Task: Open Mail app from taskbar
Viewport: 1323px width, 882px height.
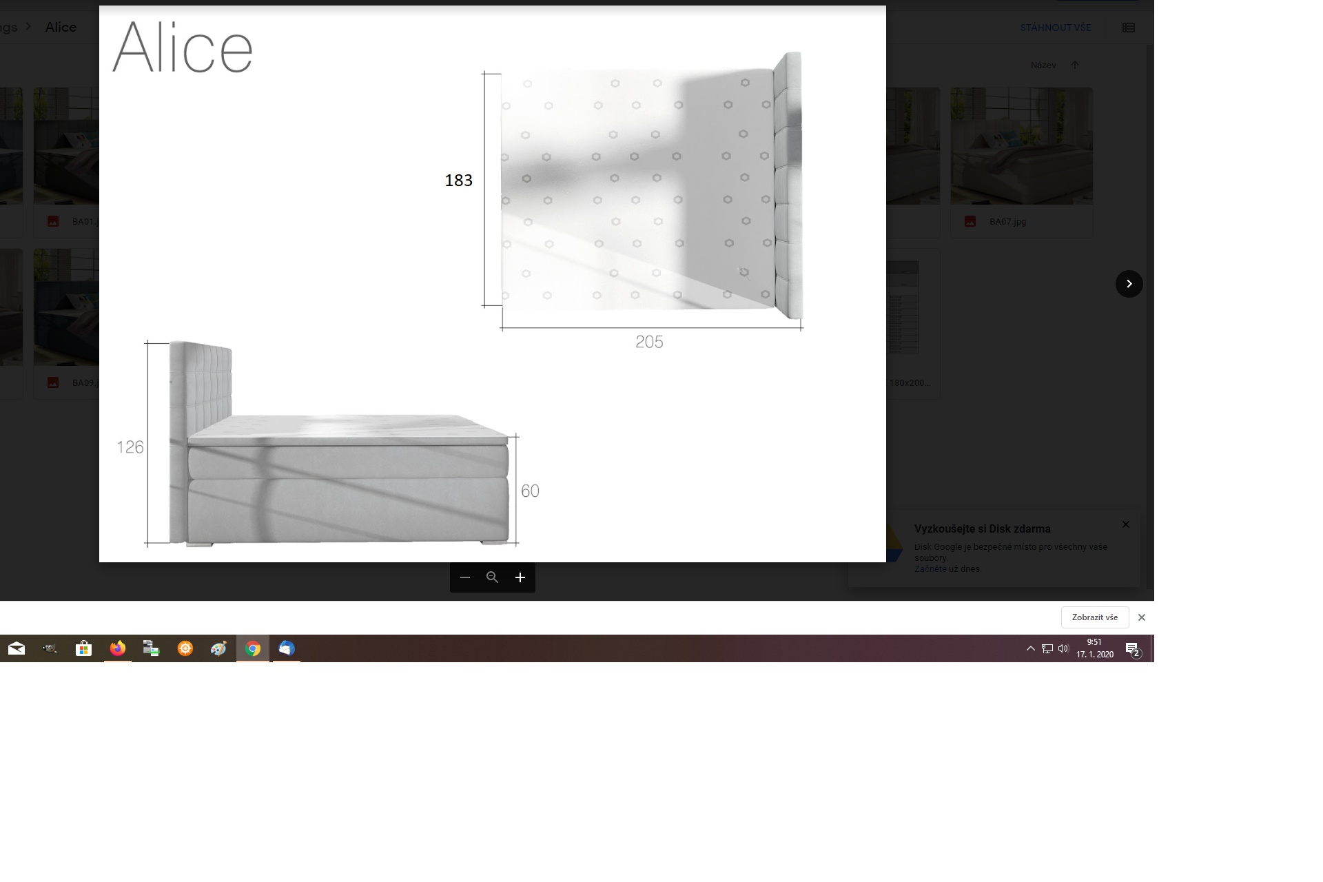Action: (x=17, y=648)
